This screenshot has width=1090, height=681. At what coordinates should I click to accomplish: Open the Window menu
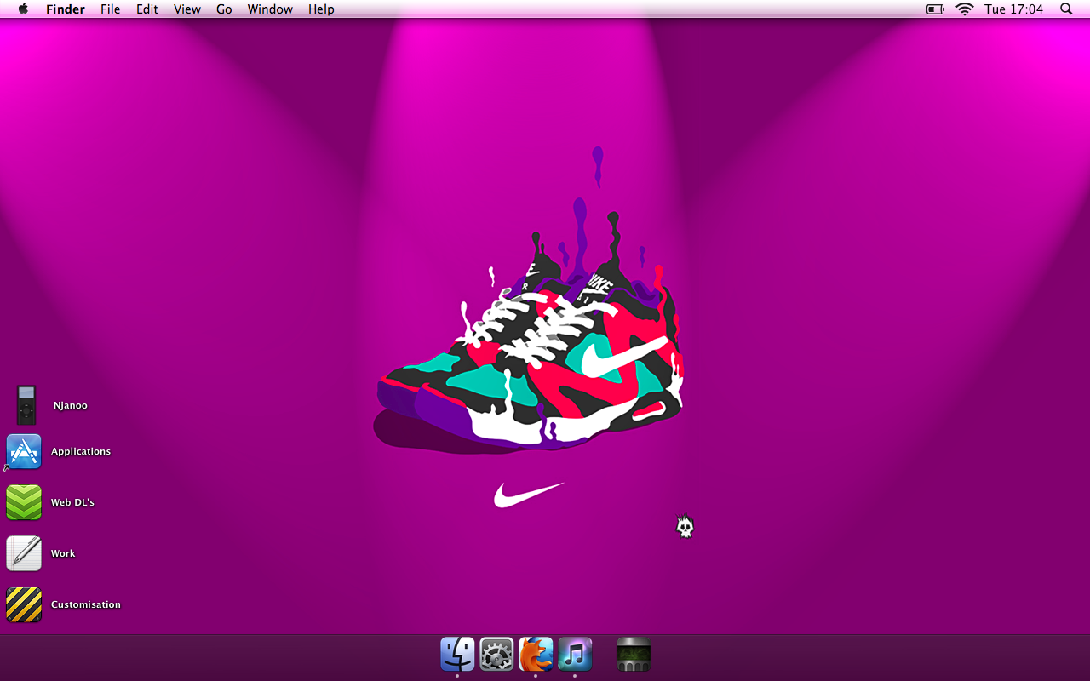coord(270,9)
